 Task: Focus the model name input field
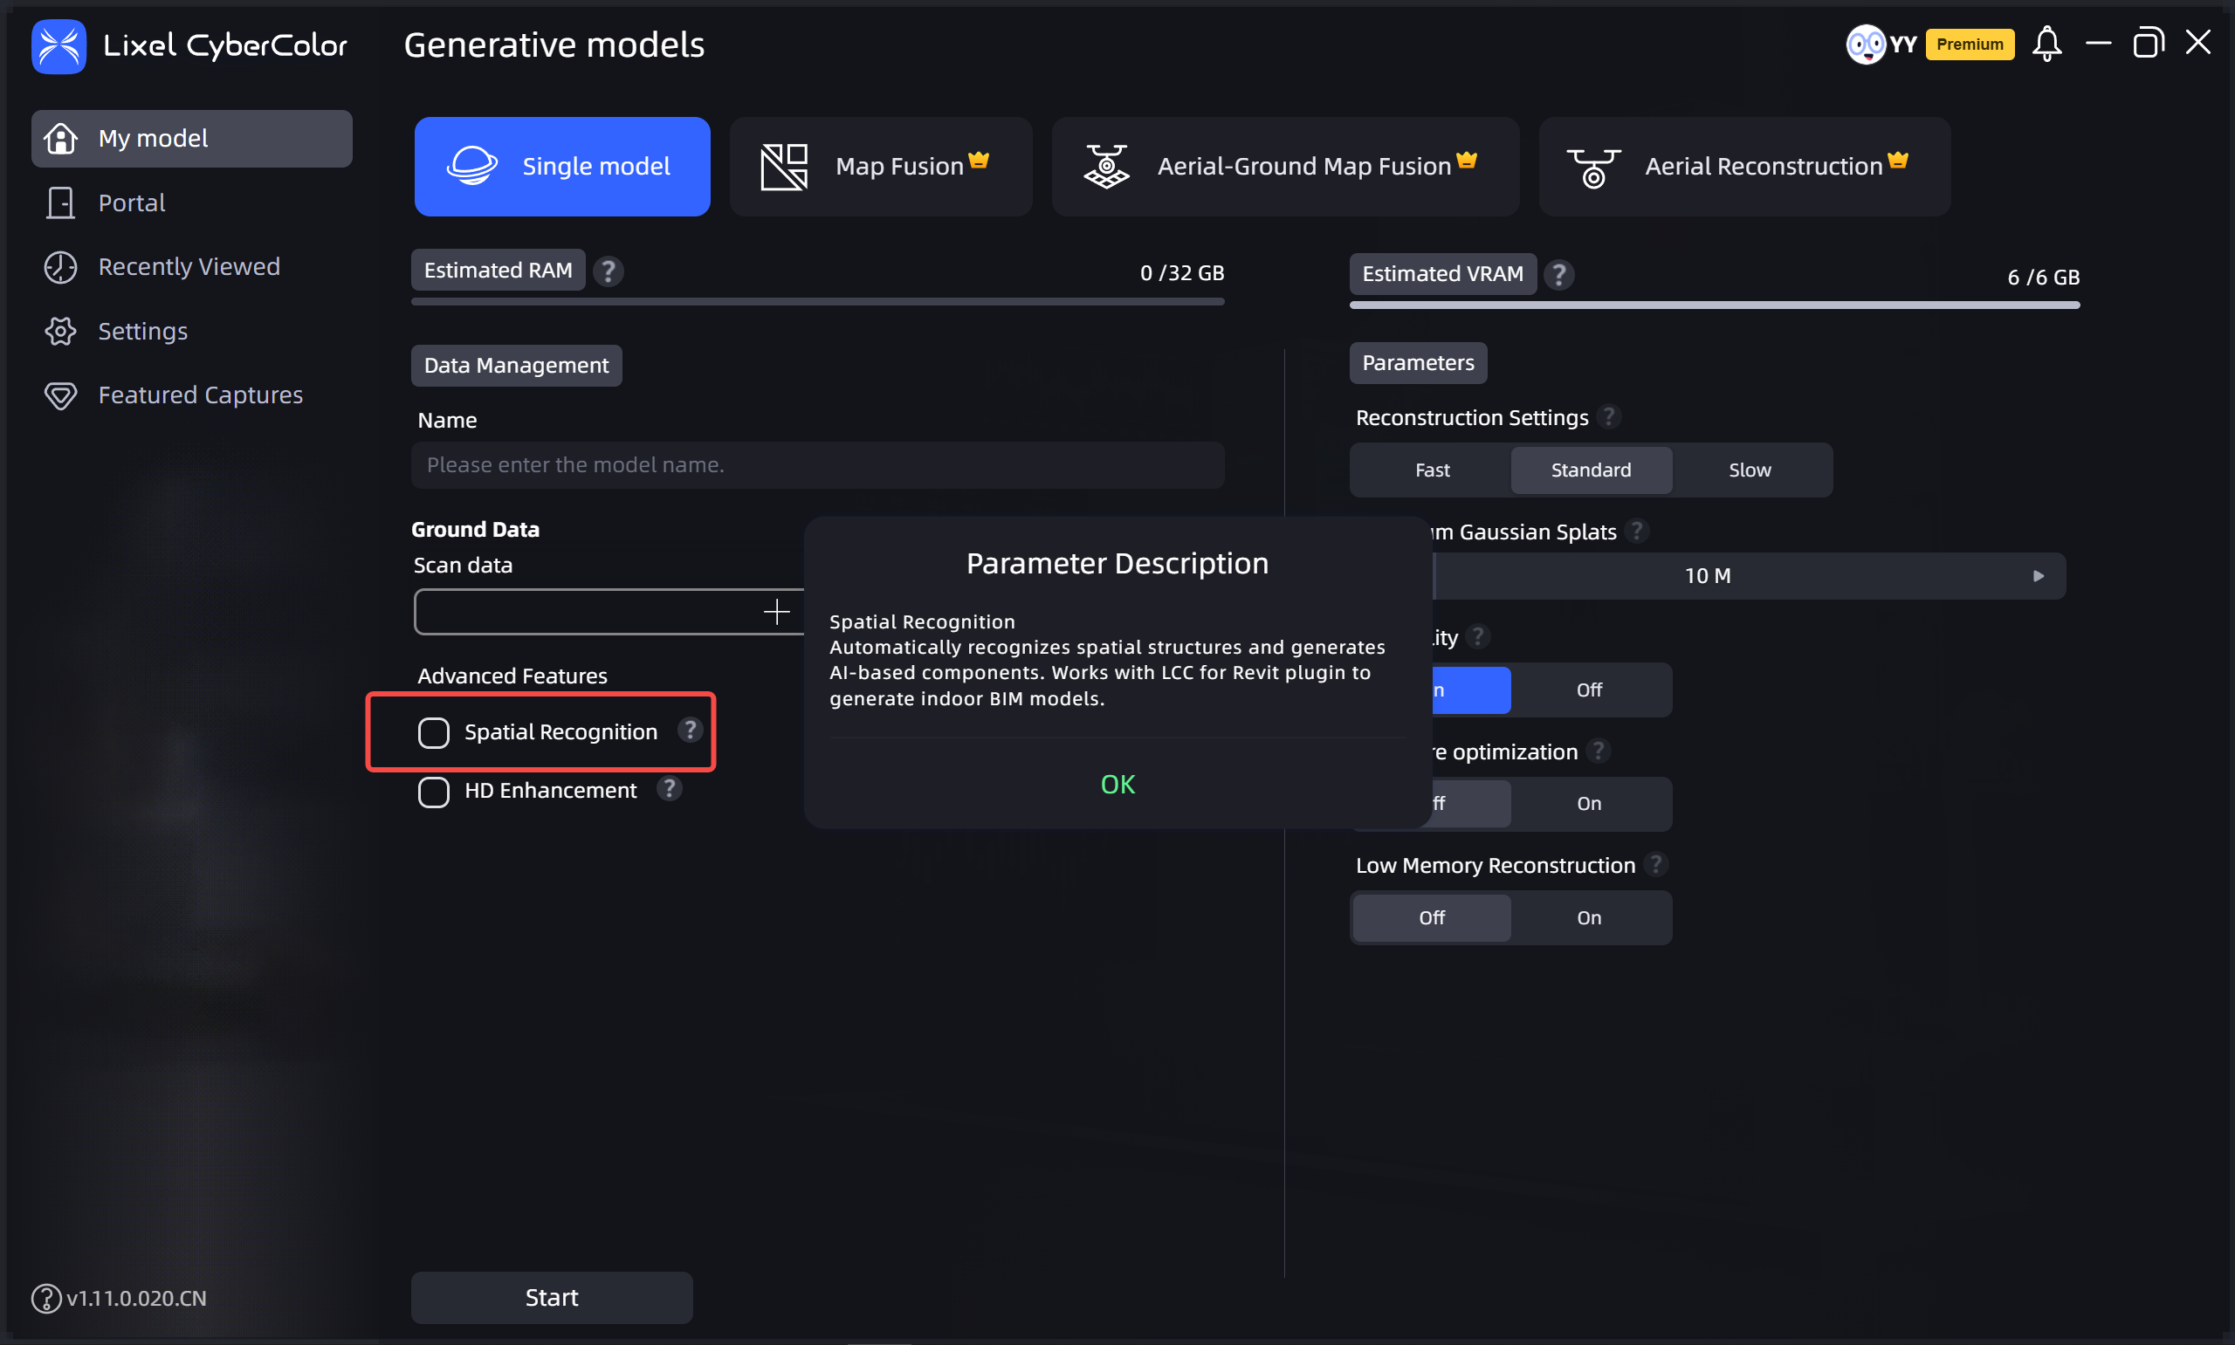(817, 465)
